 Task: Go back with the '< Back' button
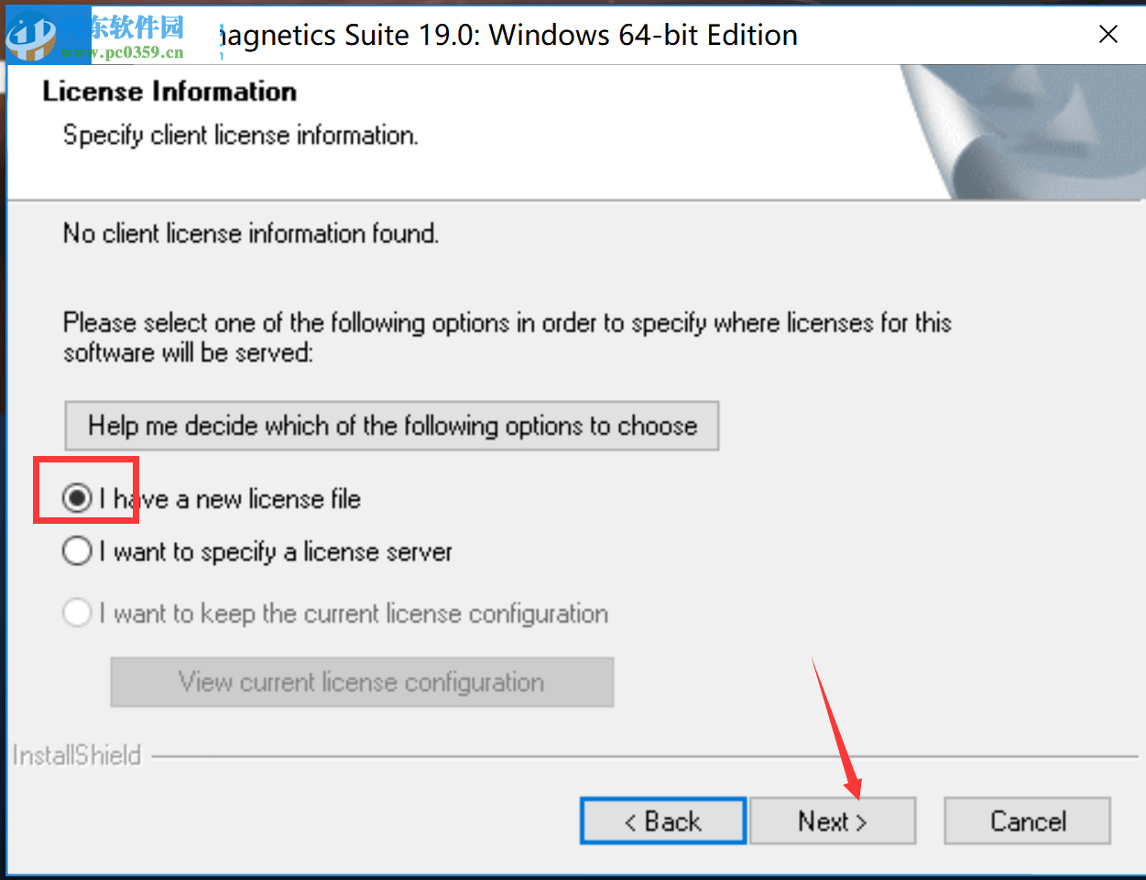coord(662,821)
